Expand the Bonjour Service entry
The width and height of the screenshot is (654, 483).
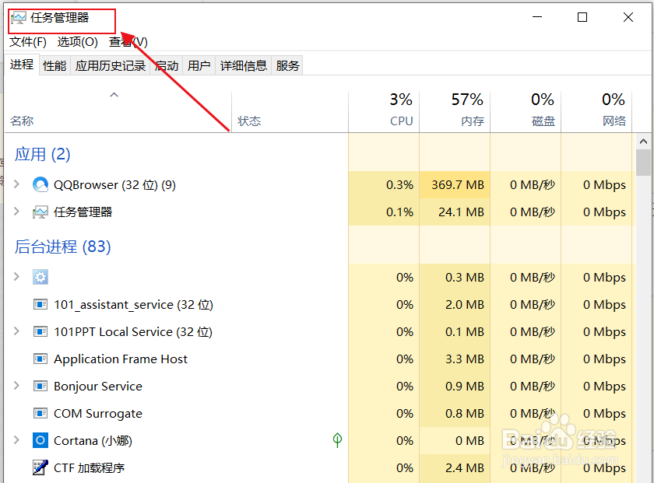(x=16, y=387)
